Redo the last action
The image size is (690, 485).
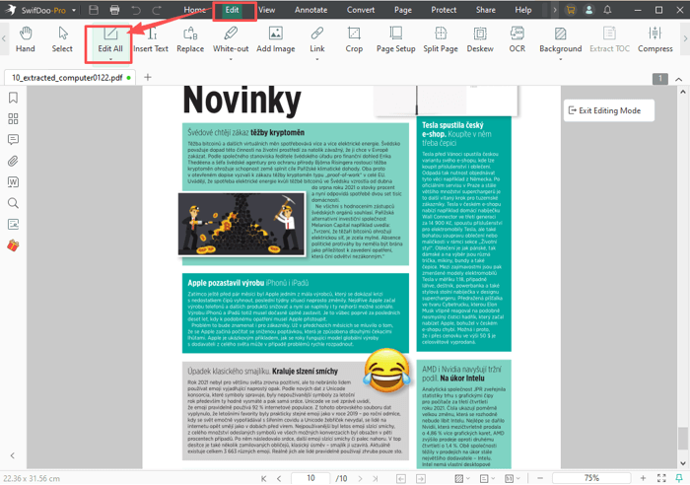(x=157, y=10)
